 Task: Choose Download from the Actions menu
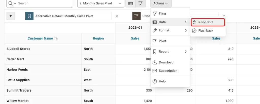click(x=170, y=62)
